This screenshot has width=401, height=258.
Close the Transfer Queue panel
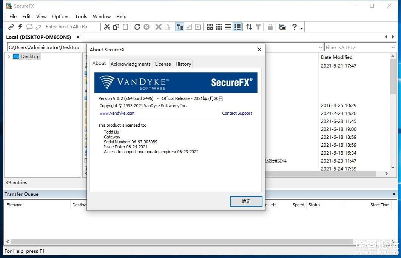(x=394, y=194)
